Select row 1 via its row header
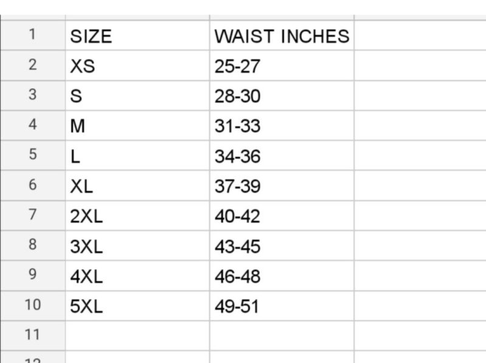Image resolution: width=486 pixels, height=363 pixels. 32,36
